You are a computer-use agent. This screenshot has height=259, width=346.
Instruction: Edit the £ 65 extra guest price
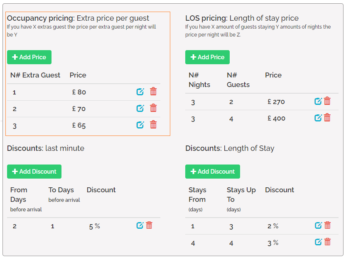[140, 124]
